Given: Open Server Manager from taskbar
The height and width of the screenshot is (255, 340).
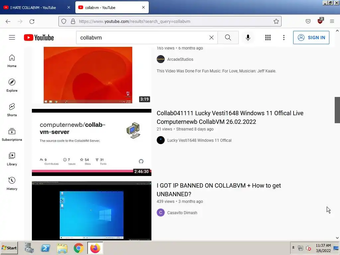Looking at the screenshot, I should (x=29, y=248).
